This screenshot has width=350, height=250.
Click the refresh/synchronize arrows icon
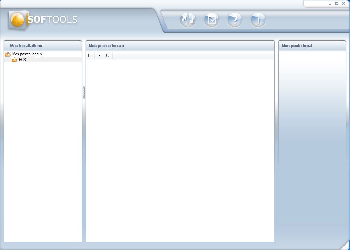[x=188, y=20]
